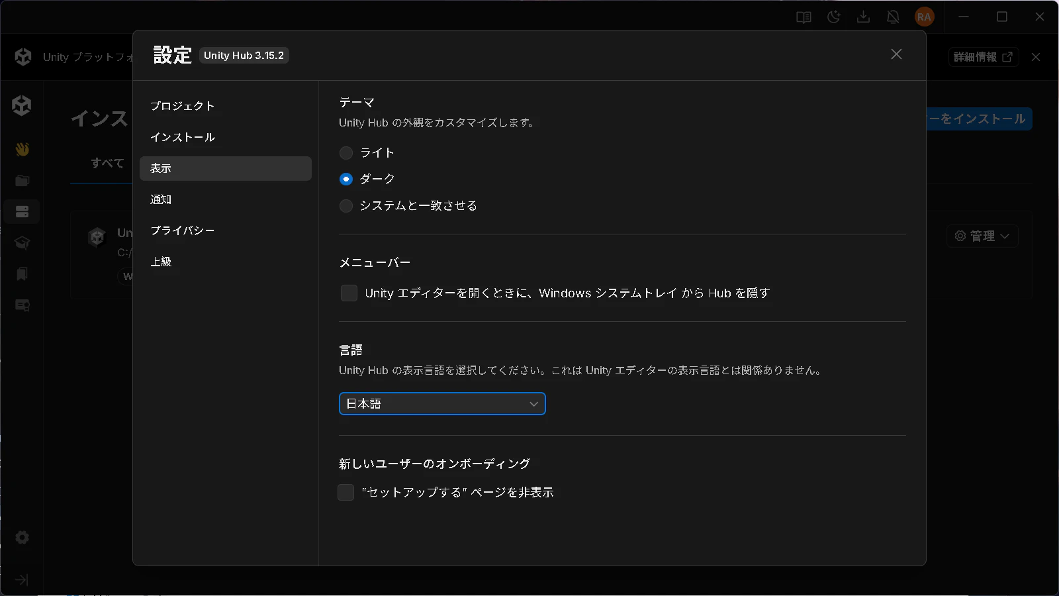The height and width of the screenshot is (596, 1059).
Task: Maximize the Unity Hub window
Action: coord(1002,17)
